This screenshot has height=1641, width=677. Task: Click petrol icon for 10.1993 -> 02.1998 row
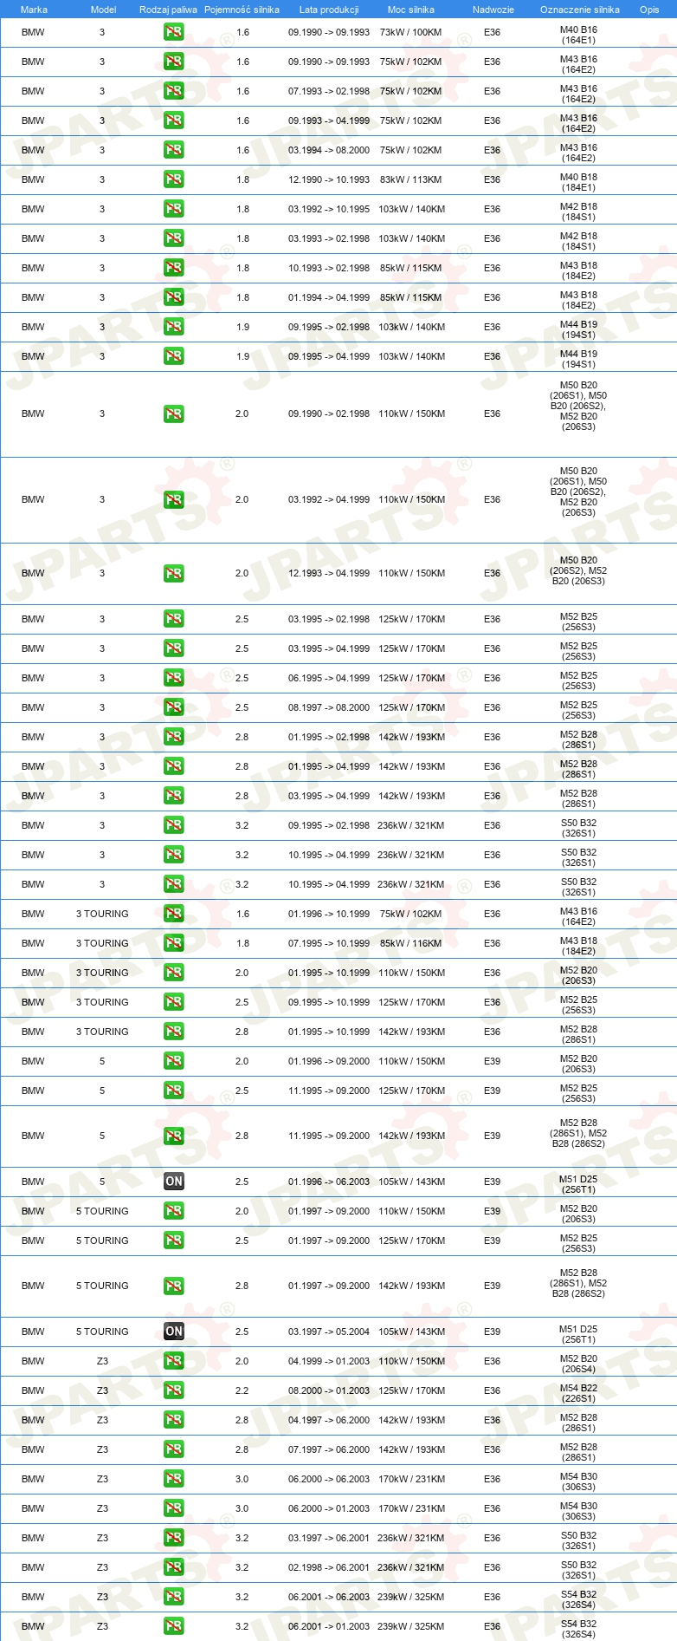coord(173,269)
